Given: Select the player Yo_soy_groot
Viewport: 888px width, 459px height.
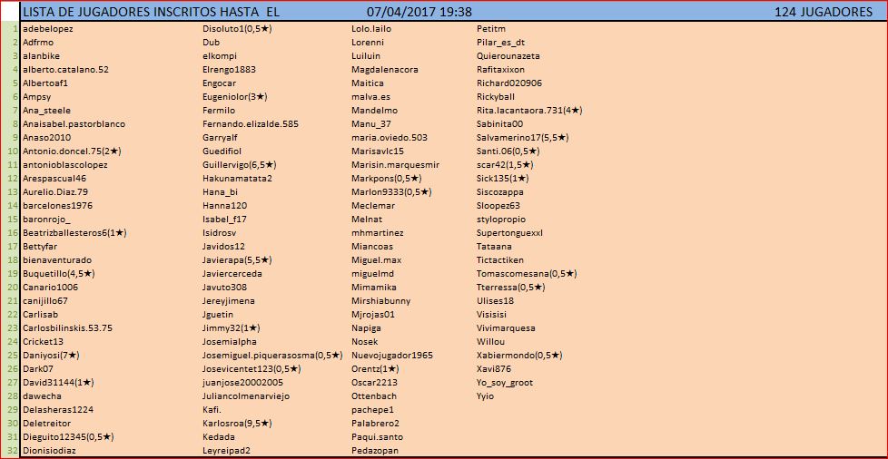Looking at the screenshot, I should click(505, 382).
